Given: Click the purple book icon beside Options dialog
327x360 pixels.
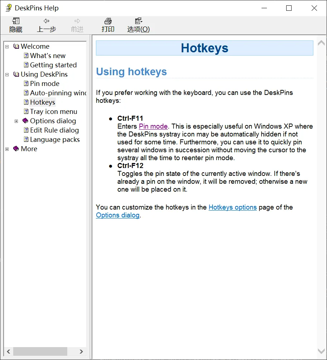Looking at the screenshot, I should (x=25, y=121).
